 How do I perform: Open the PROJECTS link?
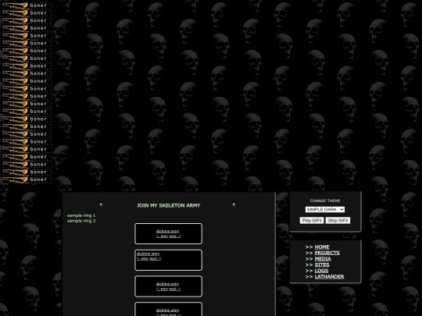point(327,253)
